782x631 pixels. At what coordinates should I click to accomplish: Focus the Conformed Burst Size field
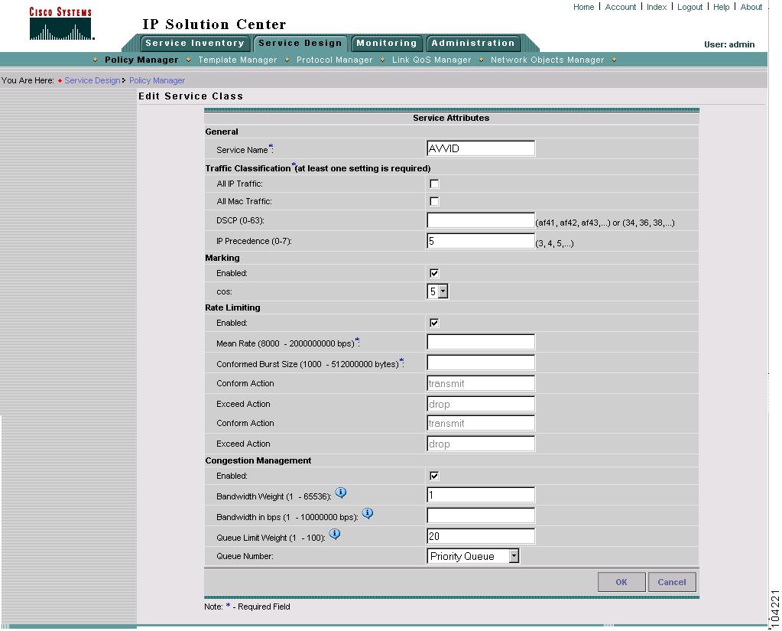tap(481, 363)
